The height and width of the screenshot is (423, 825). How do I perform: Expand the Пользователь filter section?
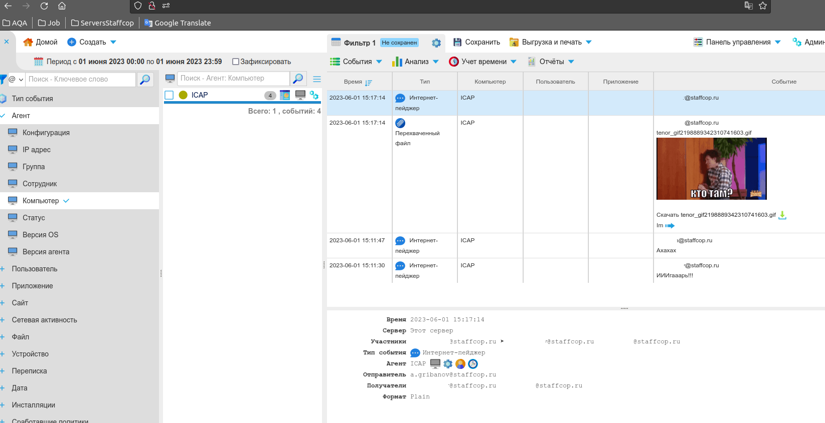(35, 269)
